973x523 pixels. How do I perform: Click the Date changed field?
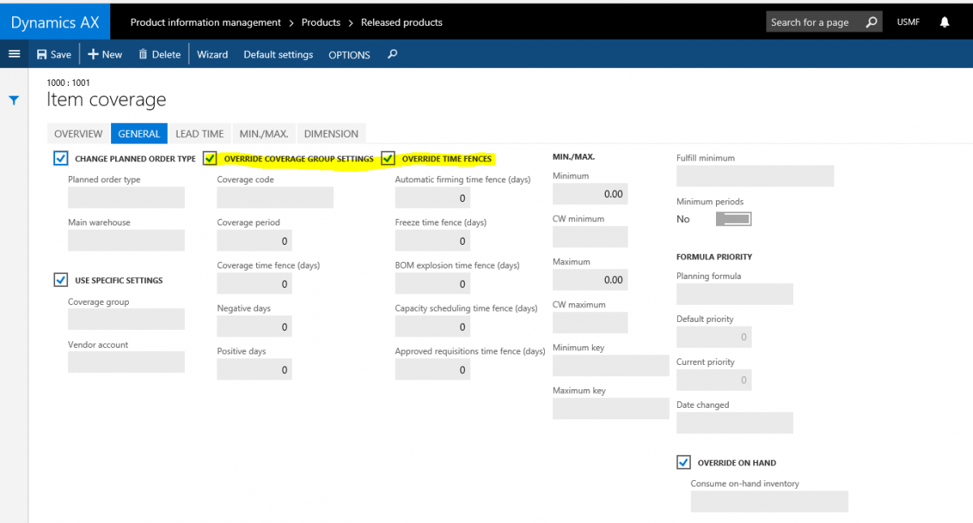point(735,422)
